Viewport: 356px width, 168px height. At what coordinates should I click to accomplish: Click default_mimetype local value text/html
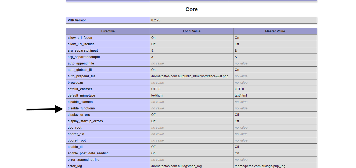tap(157, 96)
